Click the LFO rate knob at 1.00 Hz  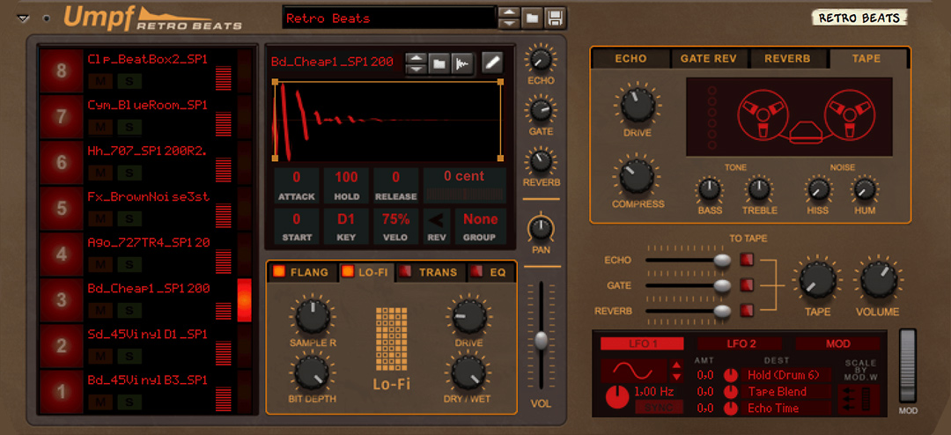click(x=617, y=395)
